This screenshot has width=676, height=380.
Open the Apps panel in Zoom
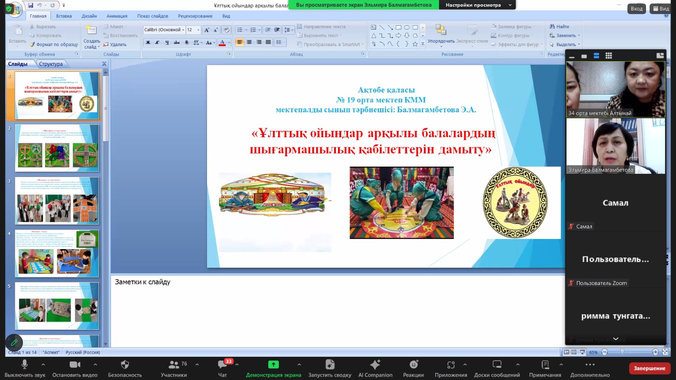(451, 365)
